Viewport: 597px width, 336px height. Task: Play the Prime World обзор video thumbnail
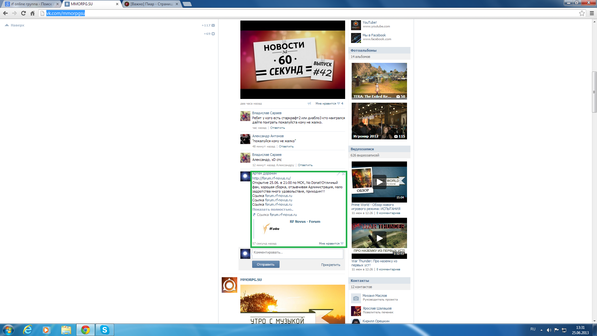click(379, 182)
